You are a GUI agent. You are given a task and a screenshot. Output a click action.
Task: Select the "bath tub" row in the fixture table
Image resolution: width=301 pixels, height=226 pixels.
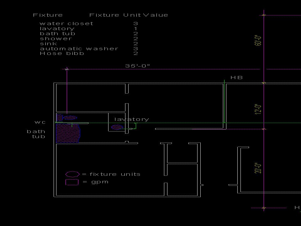tap(57, 34)
